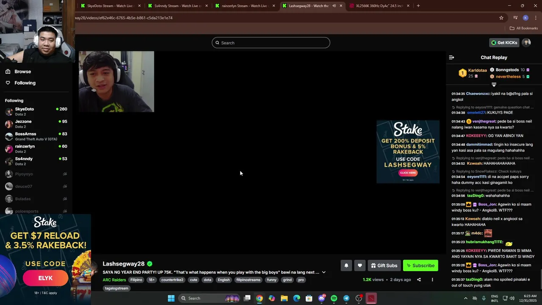Expand the leaderboard arrow under top gifters

point(494,85)
